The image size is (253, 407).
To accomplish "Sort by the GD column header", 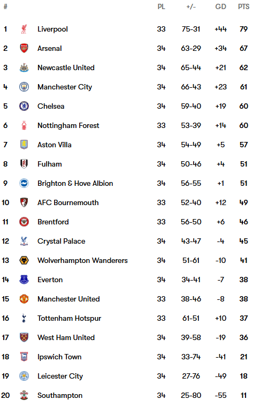I will (220, 6).
